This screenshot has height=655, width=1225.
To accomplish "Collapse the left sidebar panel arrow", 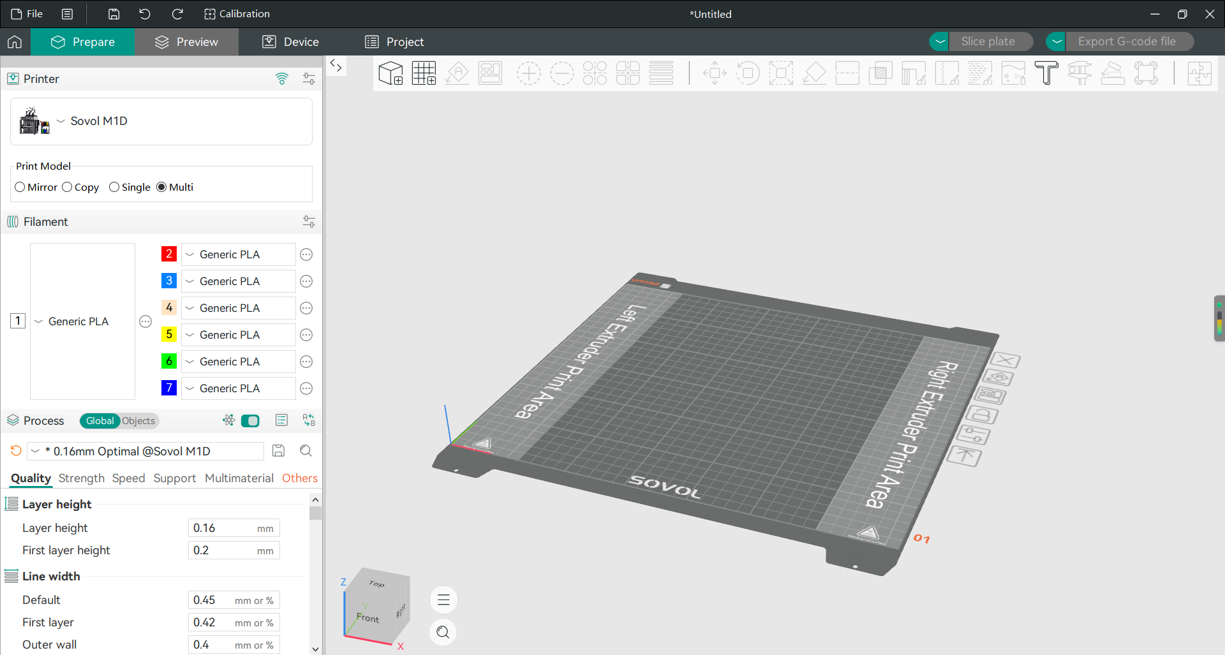I will [336, 66].
